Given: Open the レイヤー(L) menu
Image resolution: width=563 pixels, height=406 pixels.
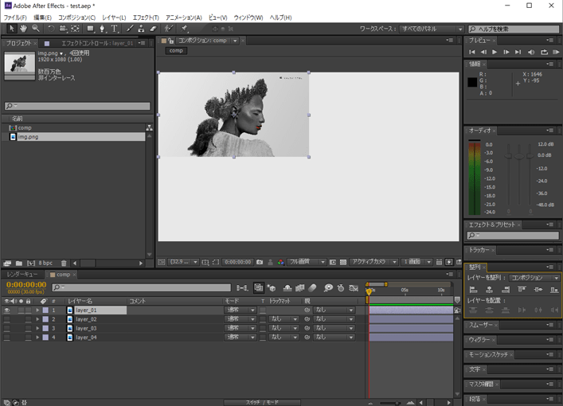Looking at the screenshot, I should [114, 18].
